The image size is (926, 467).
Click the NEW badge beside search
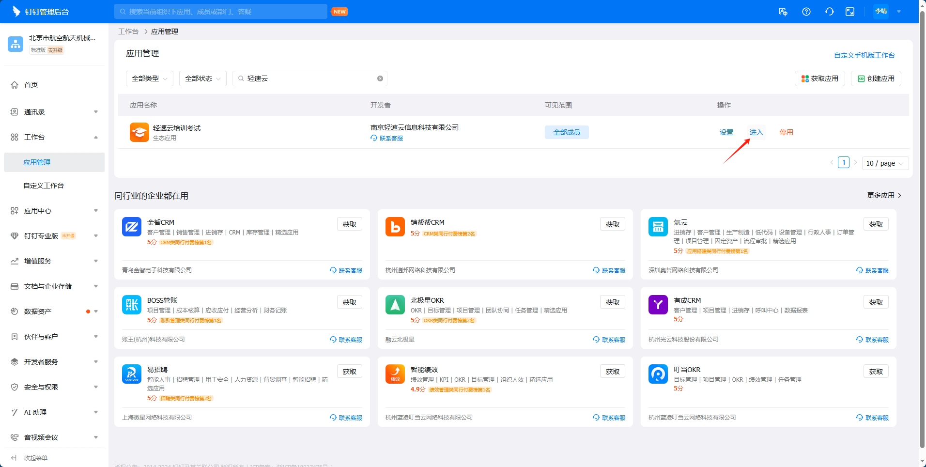point(340,12)
